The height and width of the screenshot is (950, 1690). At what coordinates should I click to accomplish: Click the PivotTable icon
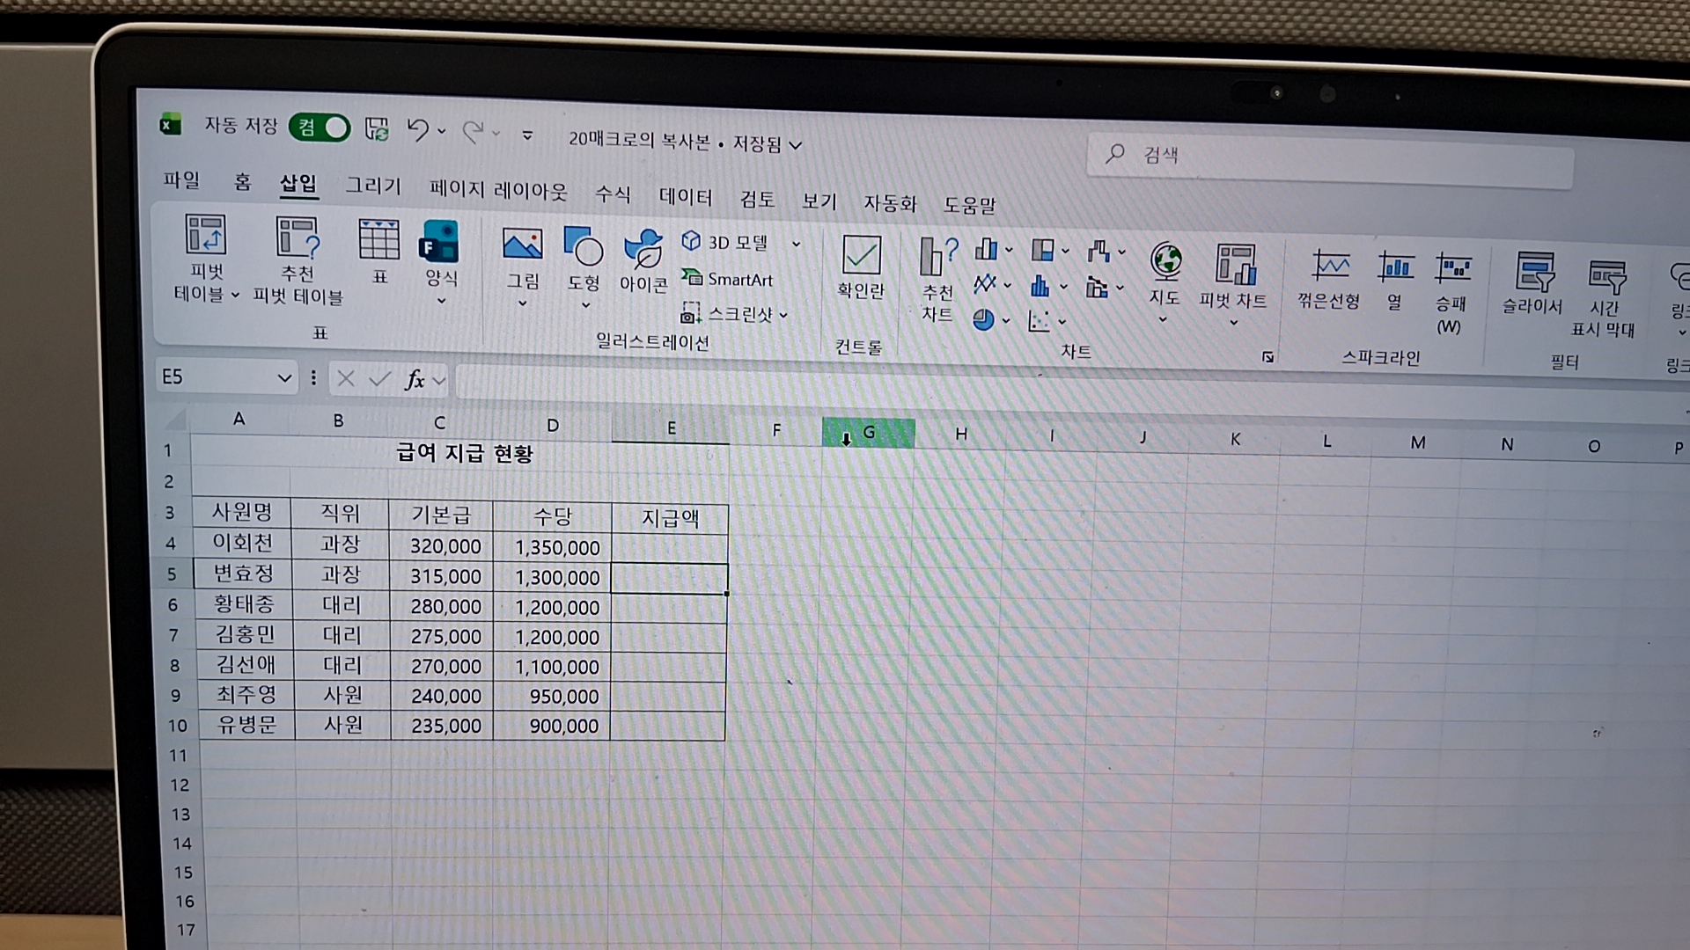(x=205, y=236)
